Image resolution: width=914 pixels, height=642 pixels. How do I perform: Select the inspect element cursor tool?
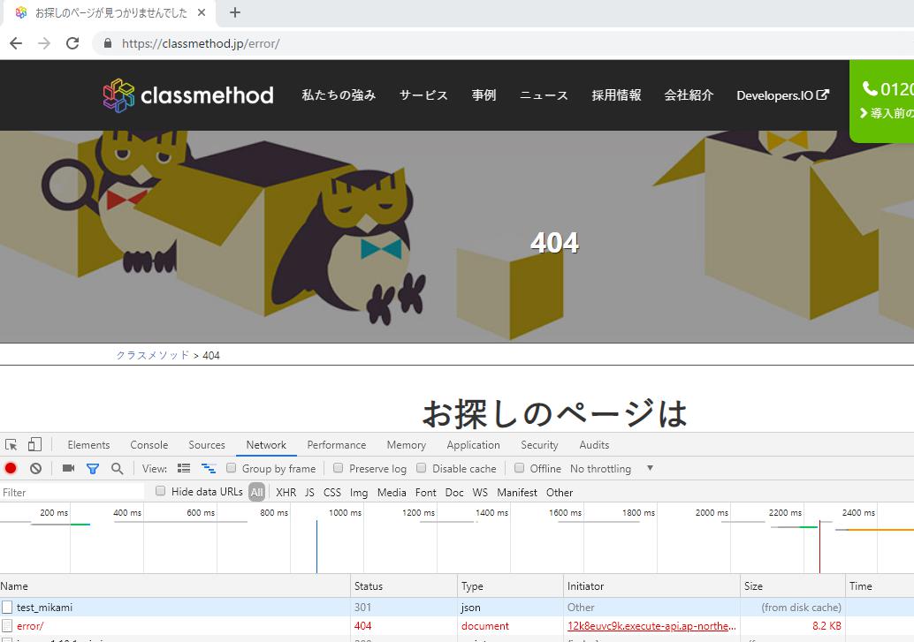coord(12,444)
